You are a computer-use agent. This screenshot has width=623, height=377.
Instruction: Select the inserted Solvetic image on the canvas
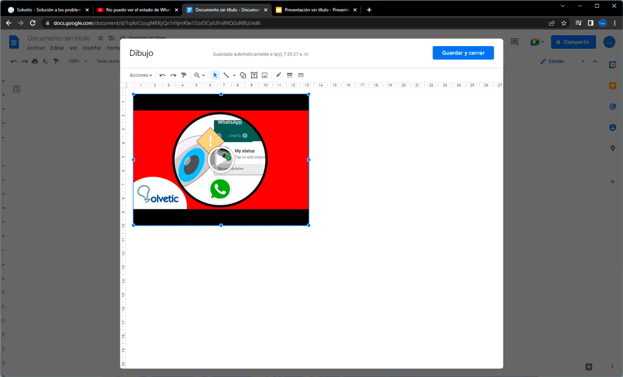221,160
